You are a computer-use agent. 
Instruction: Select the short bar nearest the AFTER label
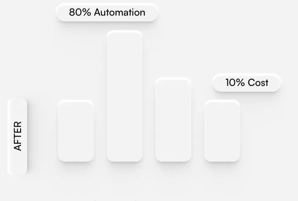coord(76,131)
